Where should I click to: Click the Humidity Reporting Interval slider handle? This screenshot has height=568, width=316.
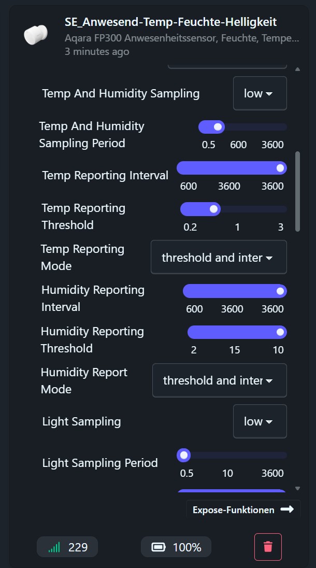280,291
